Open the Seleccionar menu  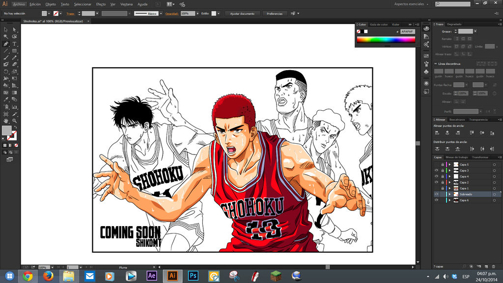click(x=82, y=4)
